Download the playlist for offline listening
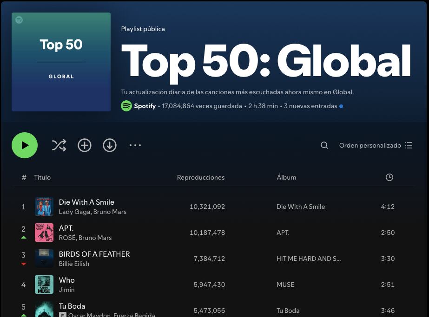 (110, 145)
